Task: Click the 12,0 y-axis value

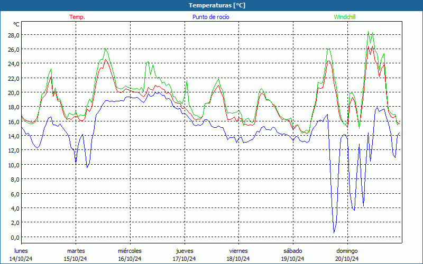Action: [13, 150]
